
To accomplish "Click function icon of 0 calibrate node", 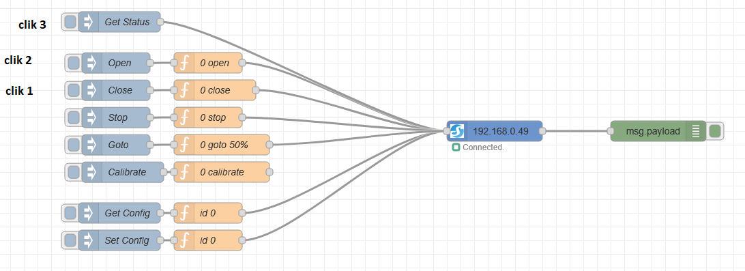I will (x=184, y=172).
